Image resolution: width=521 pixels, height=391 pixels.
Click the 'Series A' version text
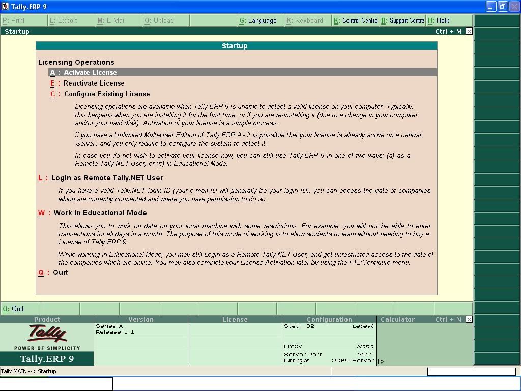coord(109,326)
